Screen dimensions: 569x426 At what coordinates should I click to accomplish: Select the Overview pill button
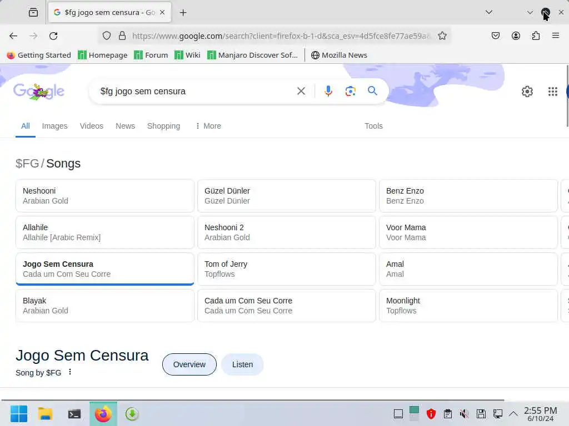pos(189,364)
